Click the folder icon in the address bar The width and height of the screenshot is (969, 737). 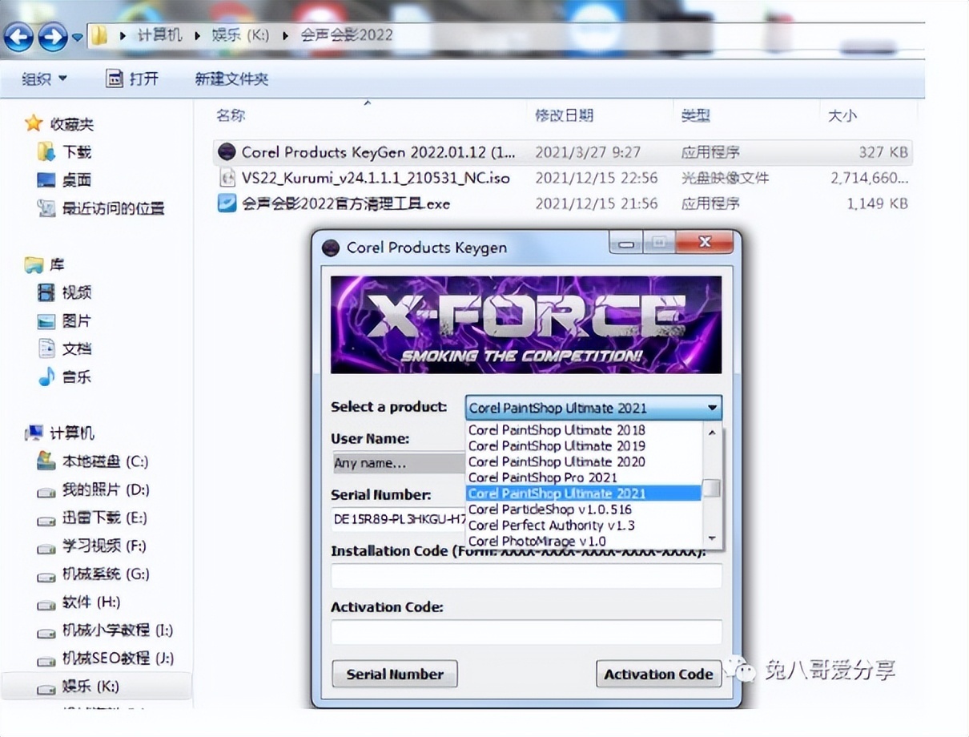pyautogui.click(x=99, y=35)
